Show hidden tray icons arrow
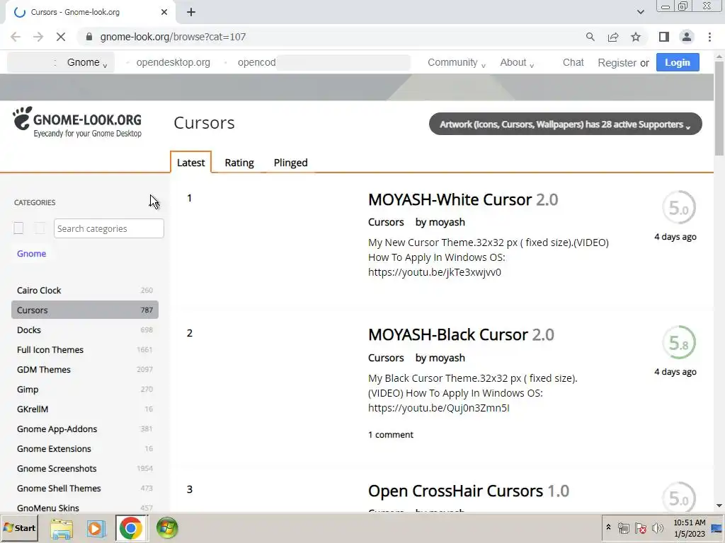Image resolution: width=725 pixels, height=543 pixels. click(x=608, y=527)
